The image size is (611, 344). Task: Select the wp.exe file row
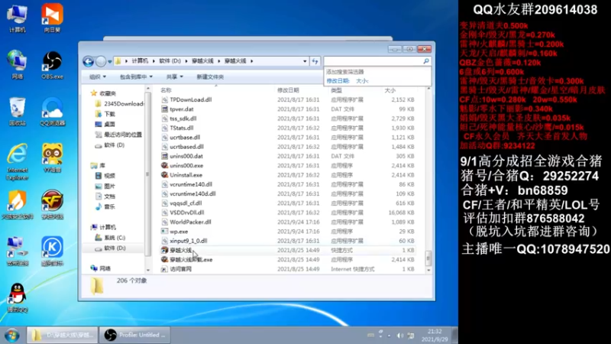[x=288, y=232]
